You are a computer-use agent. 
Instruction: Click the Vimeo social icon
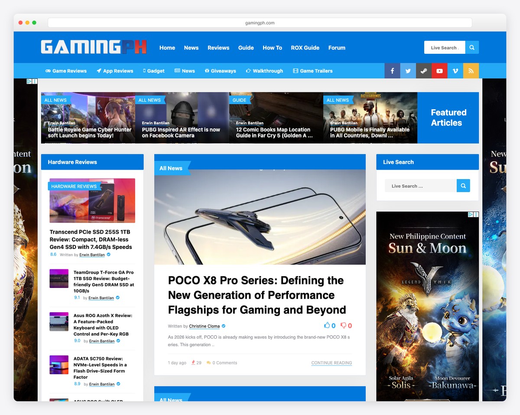(455, 71)
